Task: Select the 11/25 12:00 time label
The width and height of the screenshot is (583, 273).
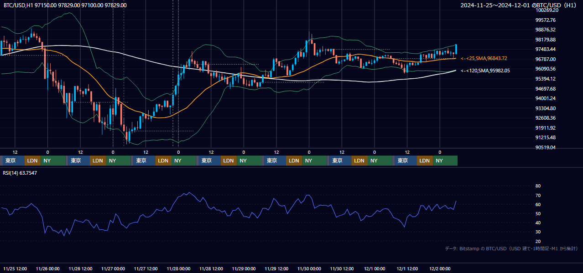Action: tap(15, 268)
